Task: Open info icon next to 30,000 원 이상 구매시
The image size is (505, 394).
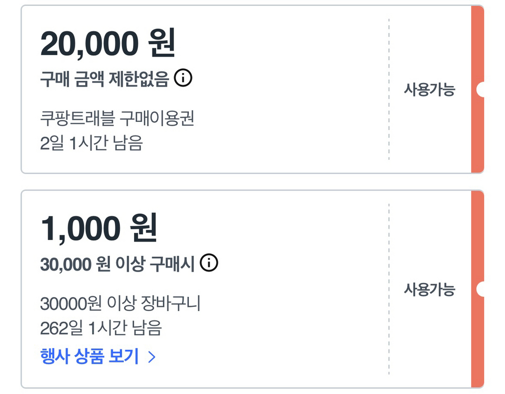Action: (209, 263)
